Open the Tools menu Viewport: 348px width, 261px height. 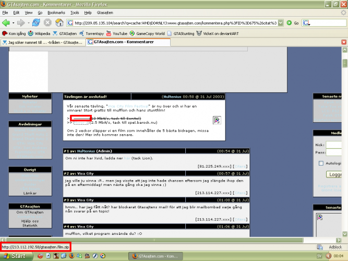tap(75, 13)
